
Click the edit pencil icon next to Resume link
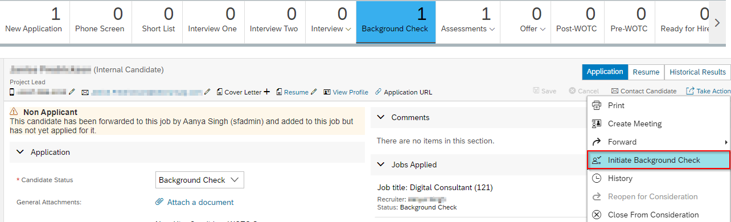click(x=314, y=92)
